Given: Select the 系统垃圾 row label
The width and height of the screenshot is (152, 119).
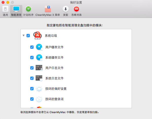Looking at the screenshot, I should 51,36.
